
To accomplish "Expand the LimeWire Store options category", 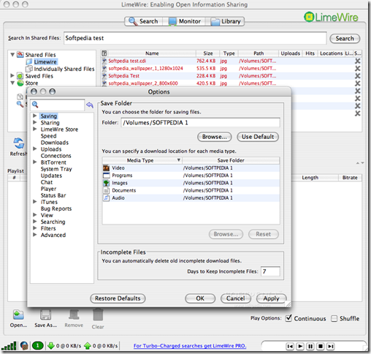I will [x=35, y=129].
